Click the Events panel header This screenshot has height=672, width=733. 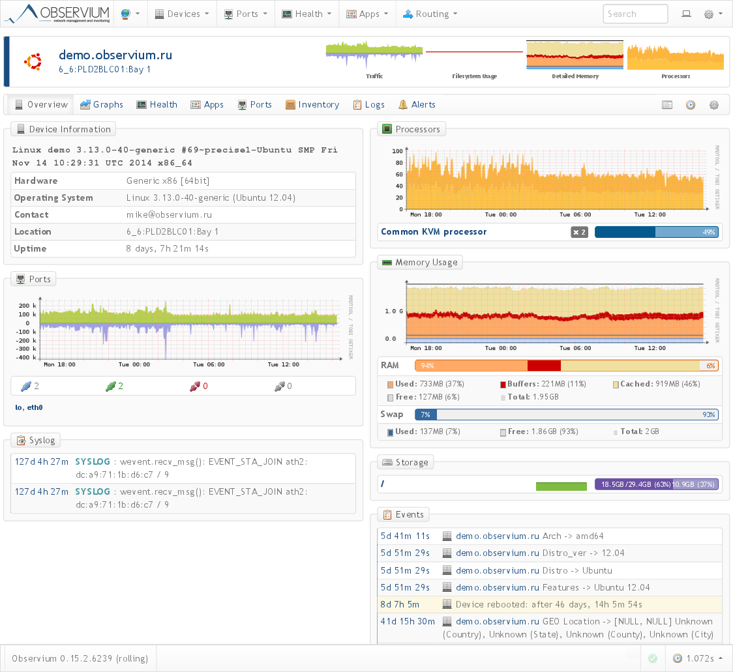pos(404,514)
